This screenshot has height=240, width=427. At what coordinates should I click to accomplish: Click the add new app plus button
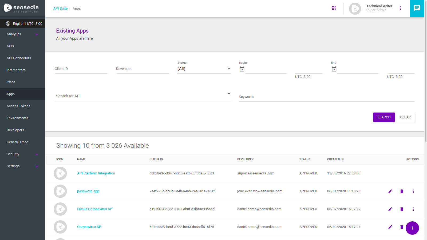(x=412, y=228)
